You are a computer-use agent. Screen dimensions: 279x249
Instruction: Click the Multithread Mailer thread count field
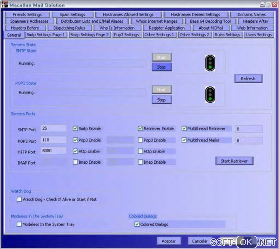click(x=249, y=140)
